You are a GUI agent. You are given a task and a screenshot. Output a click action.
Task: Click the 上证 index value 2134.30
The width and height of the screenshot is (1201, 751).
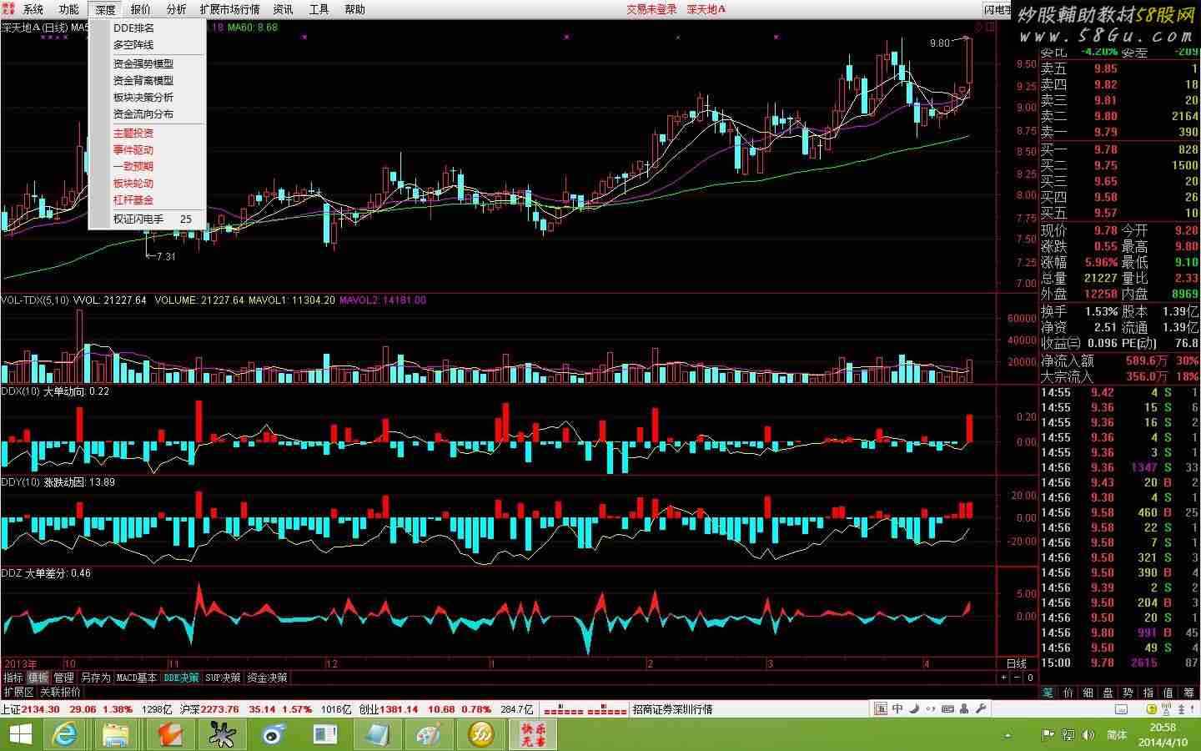point(40,709)
